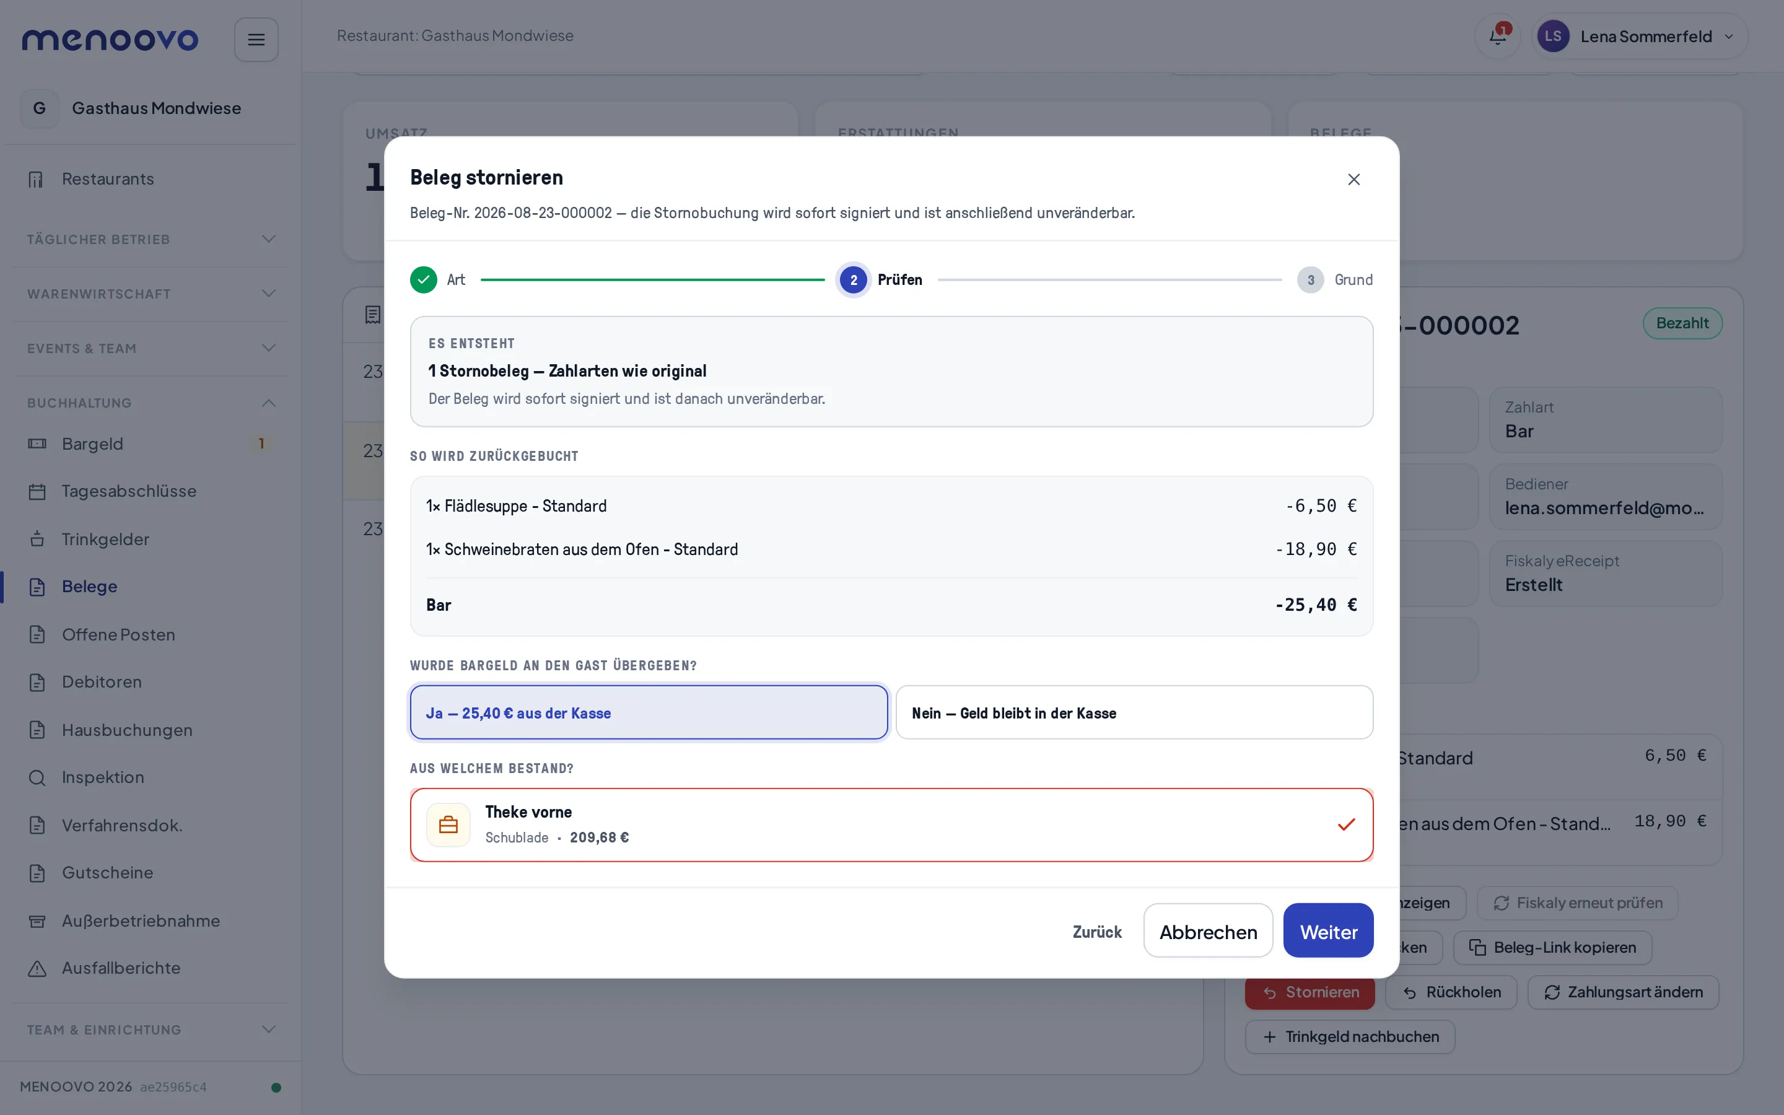Viewport: 1784px width, 1115px height.
Task: Click Zahlungsart ändern in the background page
Action: [x=1622, y=992]
